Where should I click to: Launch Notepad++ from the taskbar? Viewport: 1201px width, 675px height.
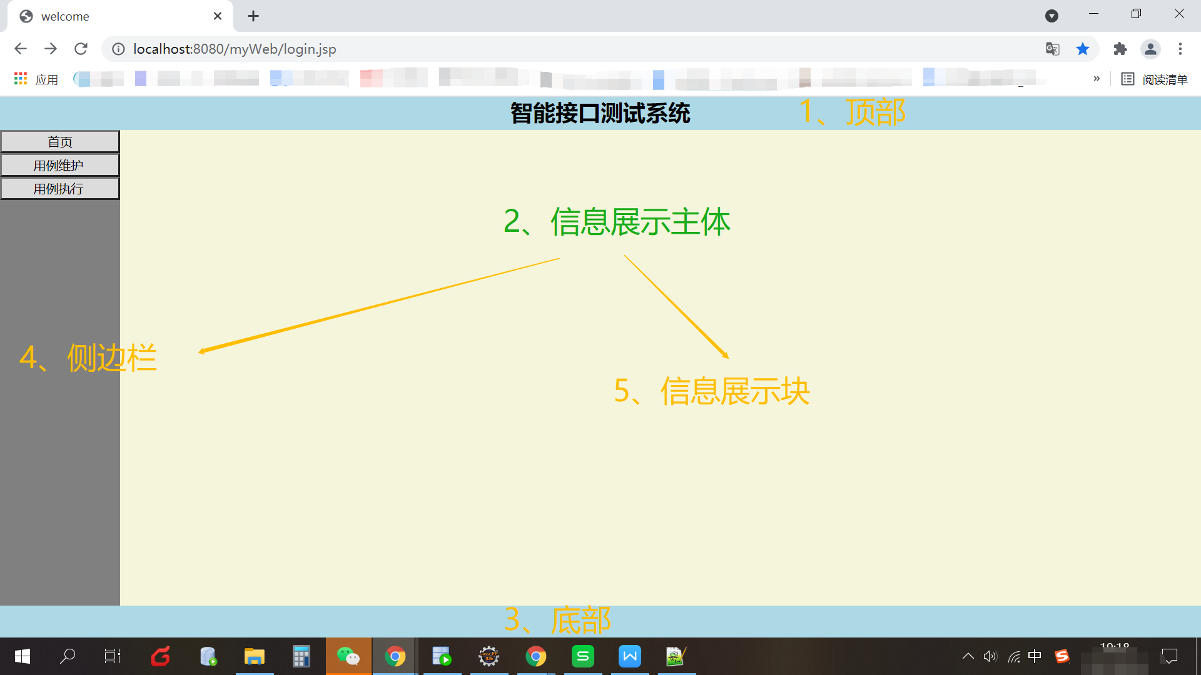[x=677, y=656]
